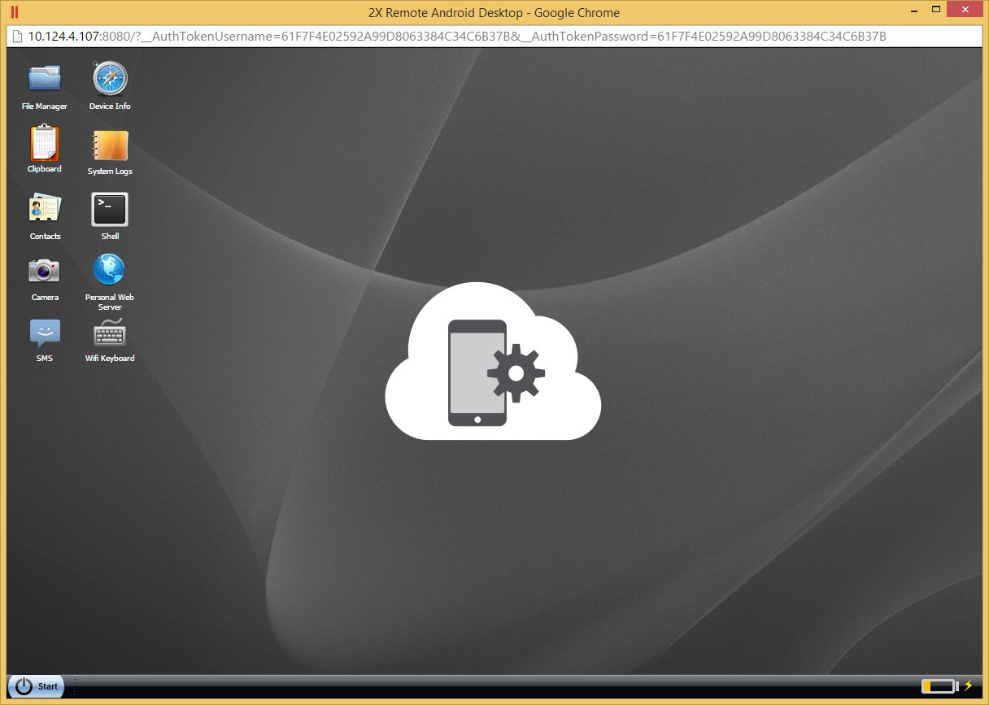Open the SMS app

click(x=44, y=332)
